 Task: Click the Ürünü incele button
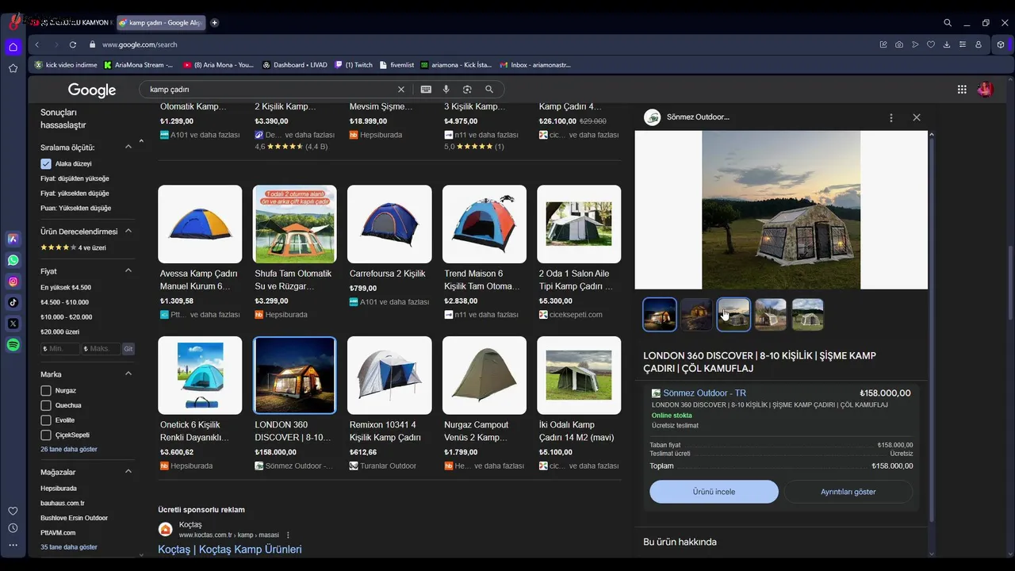tap(714, 492)
